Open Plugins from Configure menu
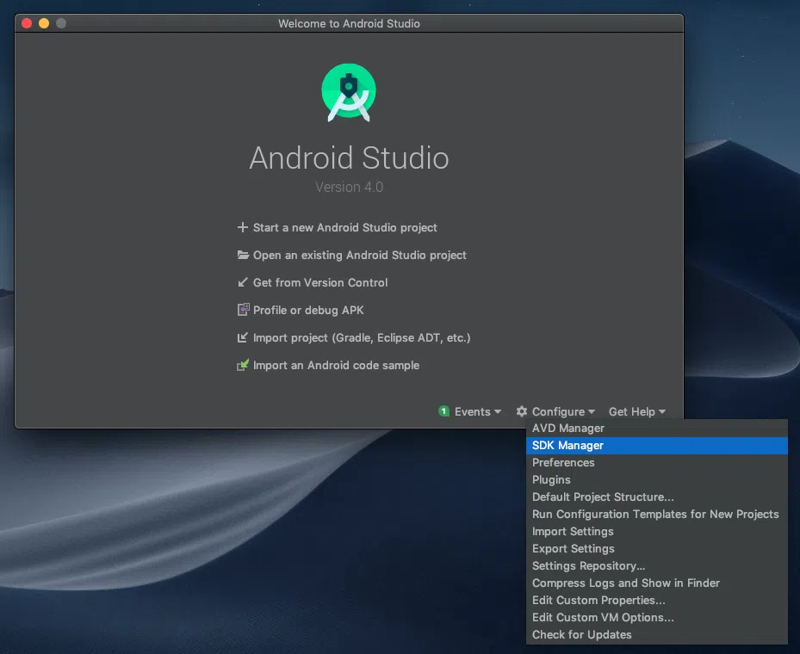 pos(657,479)
